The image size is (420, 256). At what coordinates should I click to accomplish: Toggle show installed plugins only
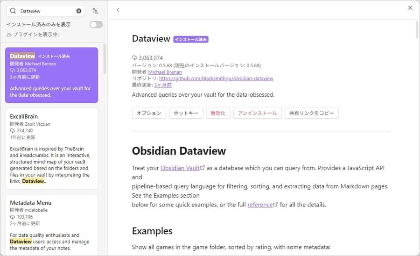pyautogui.click(x=96, y=25)
